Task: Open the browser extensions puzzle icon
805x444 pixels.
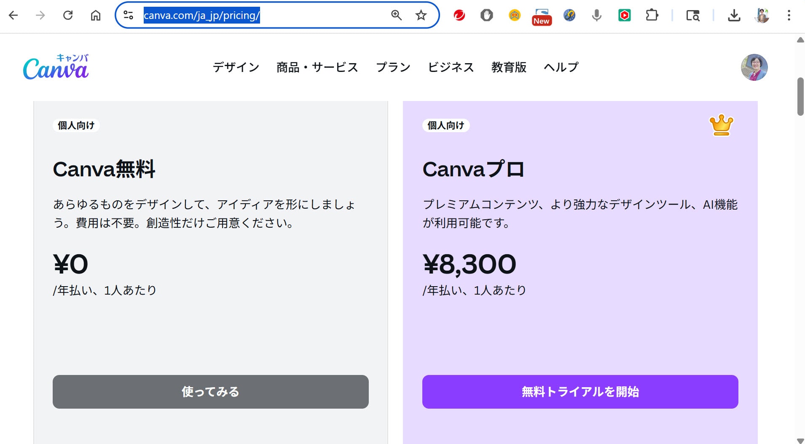Action: point(652,16)
